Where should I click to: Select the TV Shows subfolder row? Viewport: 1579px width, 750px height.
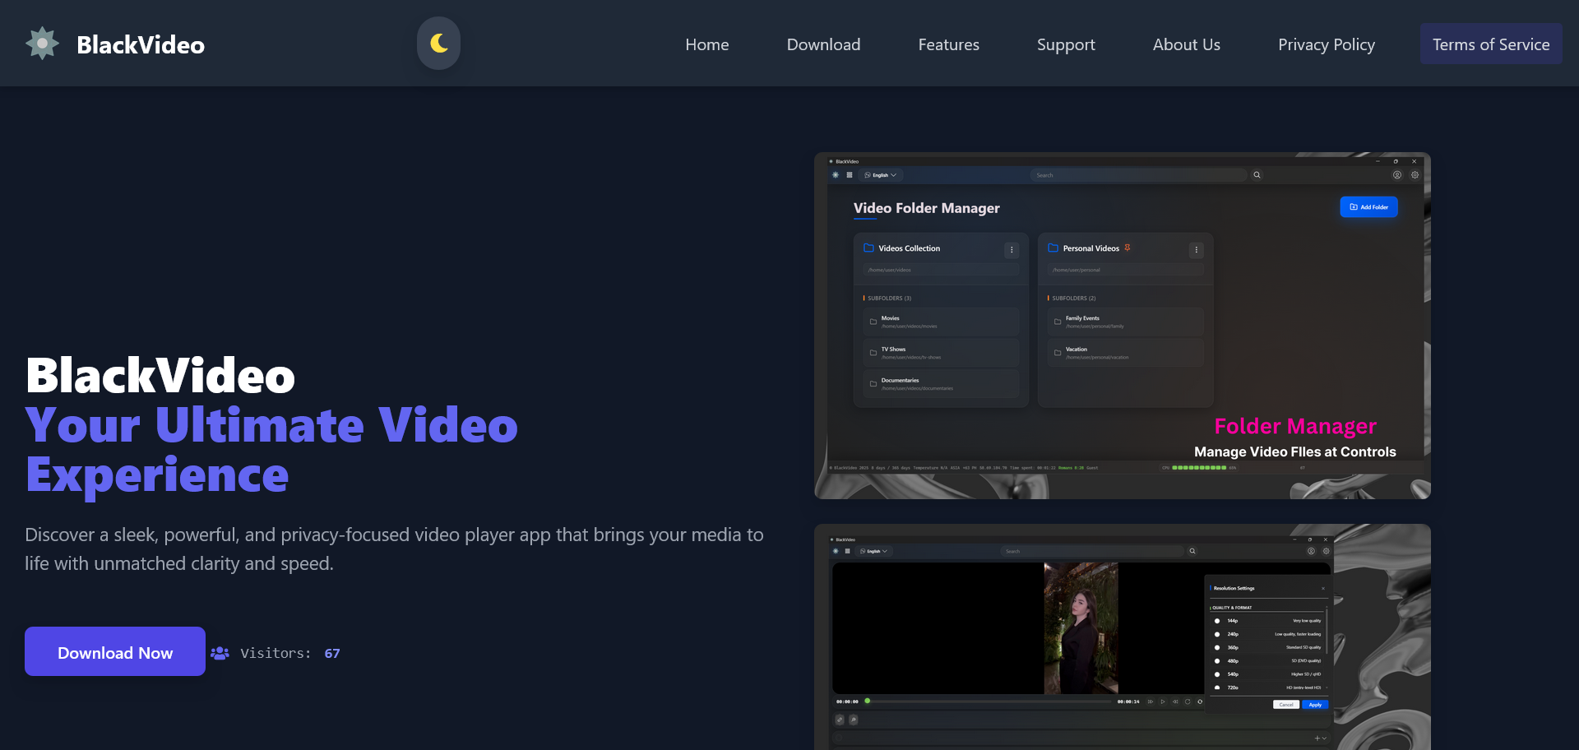(941, 353)
